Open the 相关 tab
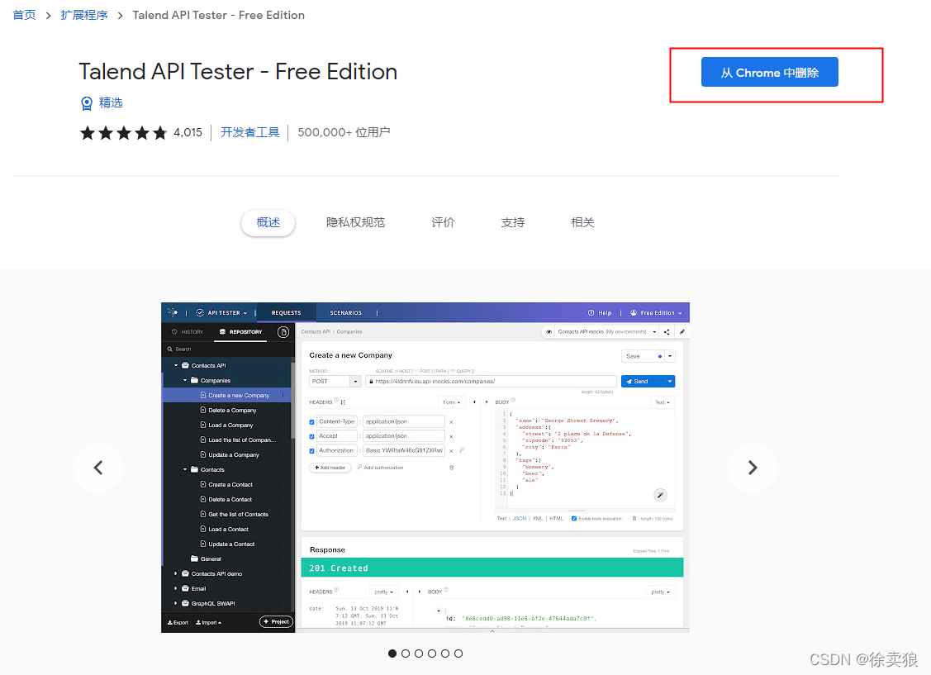Screen dimensions: 931x675 (x=582, y=222)
